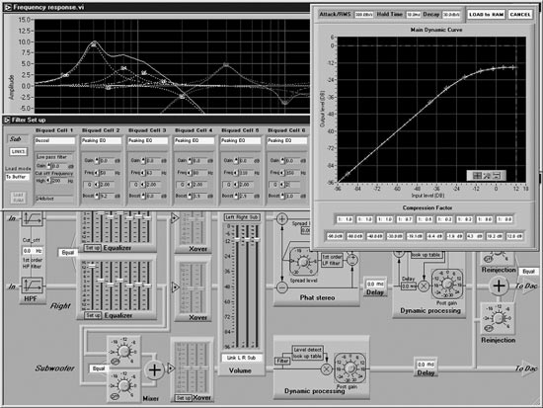Click the LOAD to RAM button

pos(486,15)
